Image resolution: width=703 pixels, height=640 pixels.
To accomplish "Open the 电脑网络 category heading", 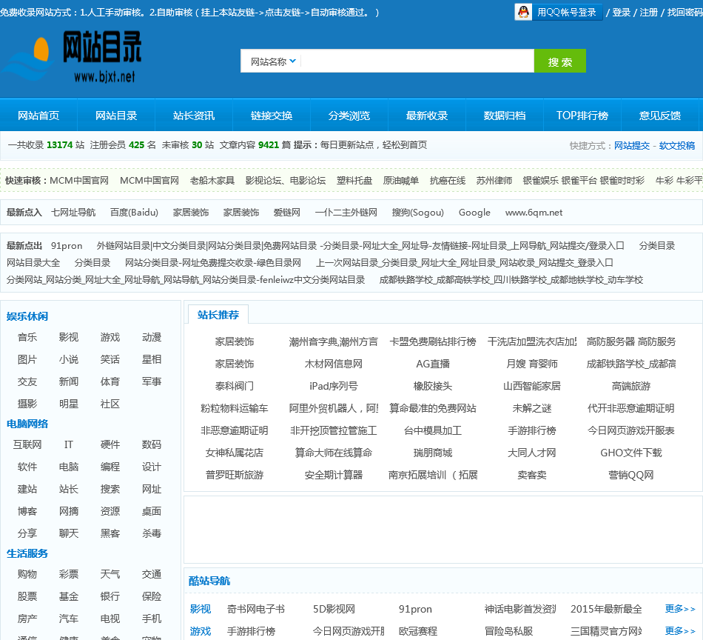I will click(27, 424).
